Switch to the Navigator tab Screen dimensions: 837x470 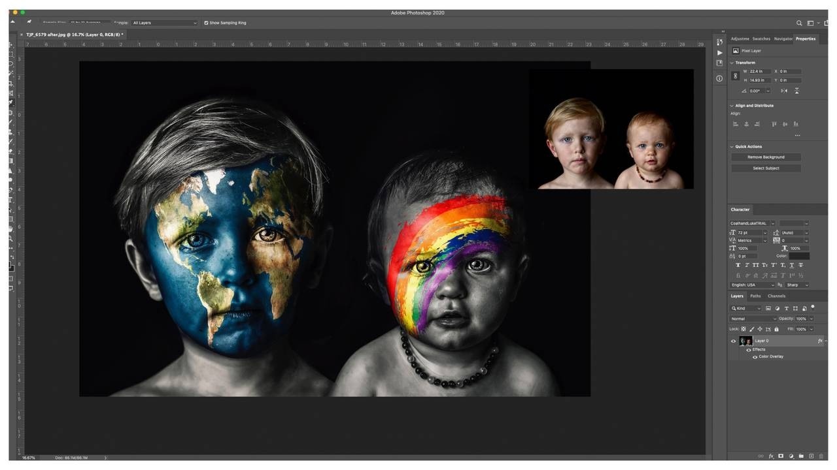coord(783,39)
